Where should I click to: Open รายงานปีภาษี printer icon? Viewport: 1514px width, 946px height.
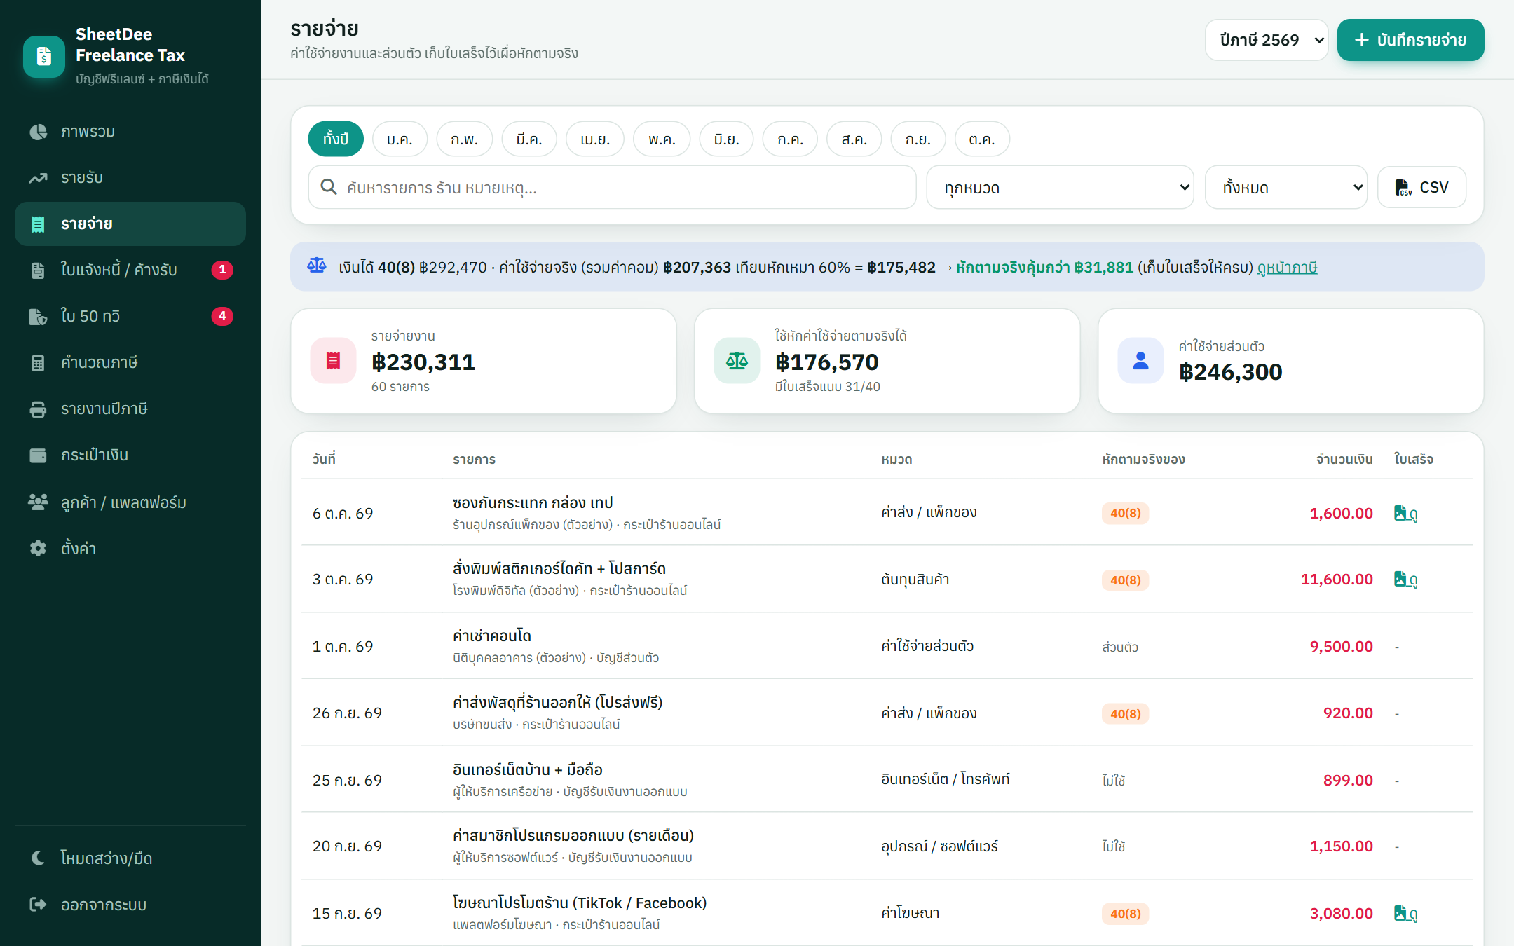pyautogui.click(x=38, y=409)
